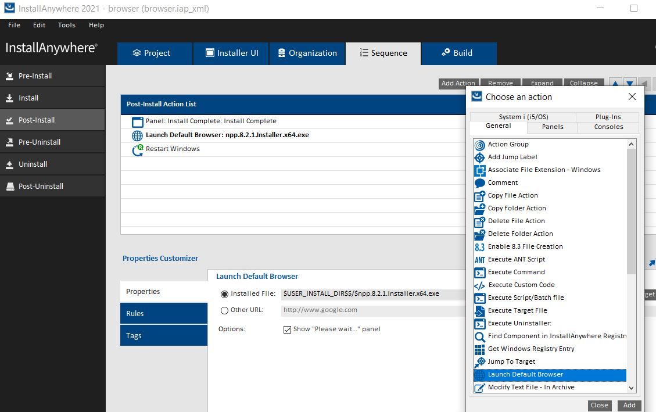Viewport: 656px width, 412px height.
Task: Click the Add button in the dialog
Action: (x=629, y=405)
